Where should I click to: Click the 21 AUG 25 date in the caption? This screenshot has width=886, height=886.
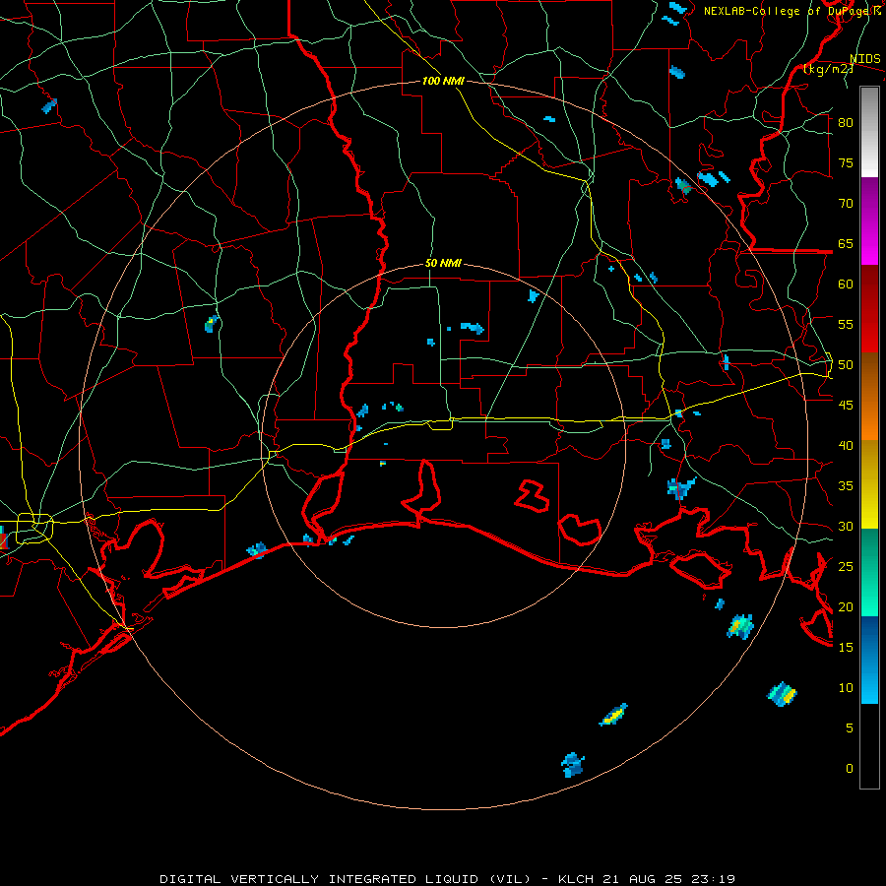coord(644,879)
